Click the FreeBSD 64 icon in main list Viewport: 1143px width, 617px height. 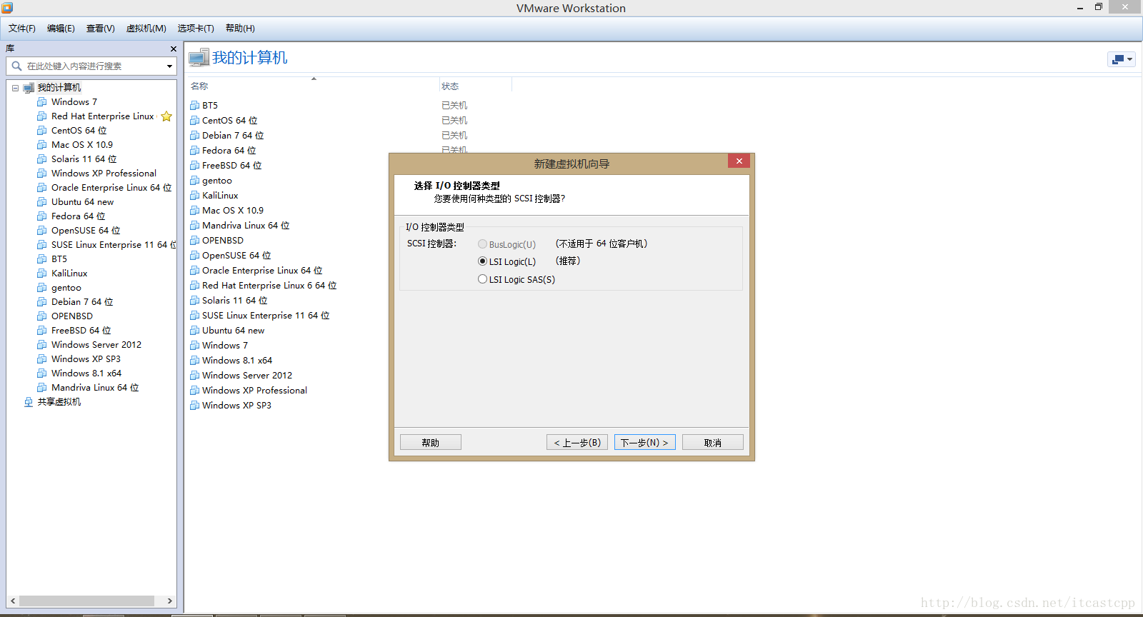[x=195, y=166]
